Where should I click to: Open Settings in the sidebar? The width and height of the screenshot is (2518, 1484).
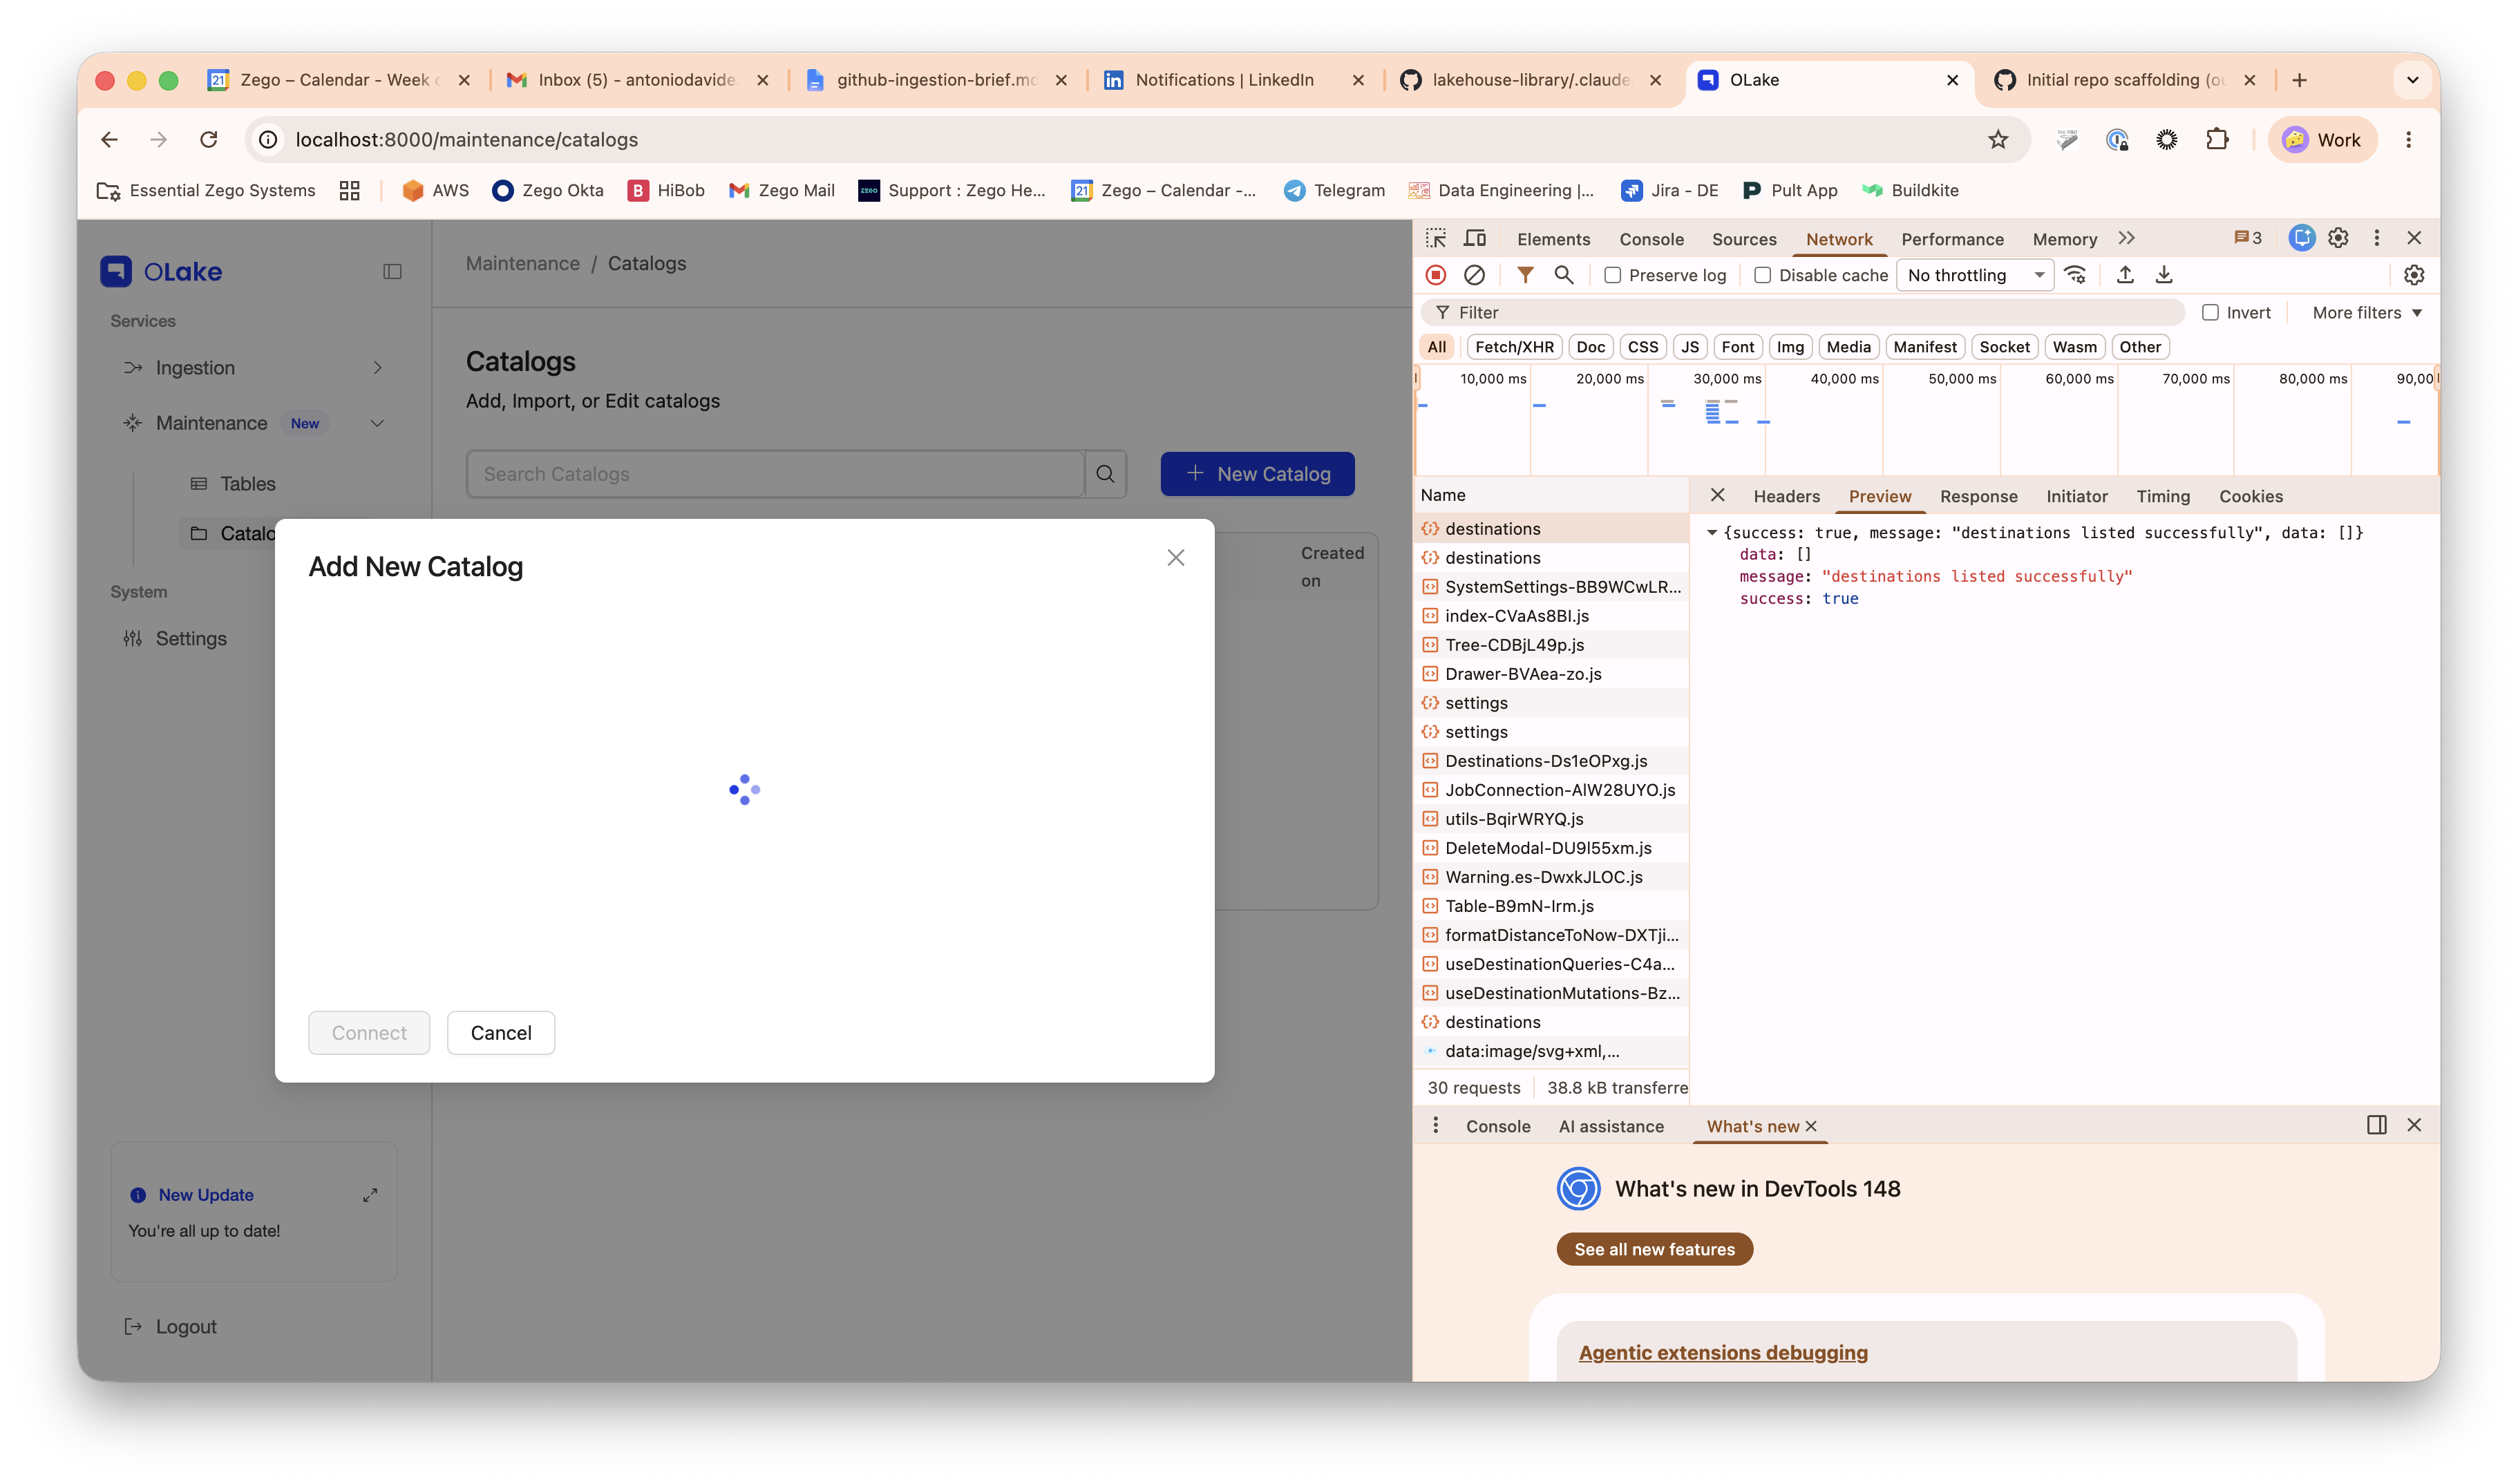(175, 639)
